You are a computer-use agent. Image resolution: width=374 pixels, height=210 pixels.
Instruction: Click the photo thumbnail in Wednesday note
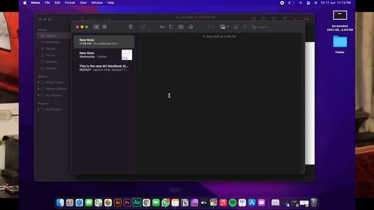pos(127,55)
